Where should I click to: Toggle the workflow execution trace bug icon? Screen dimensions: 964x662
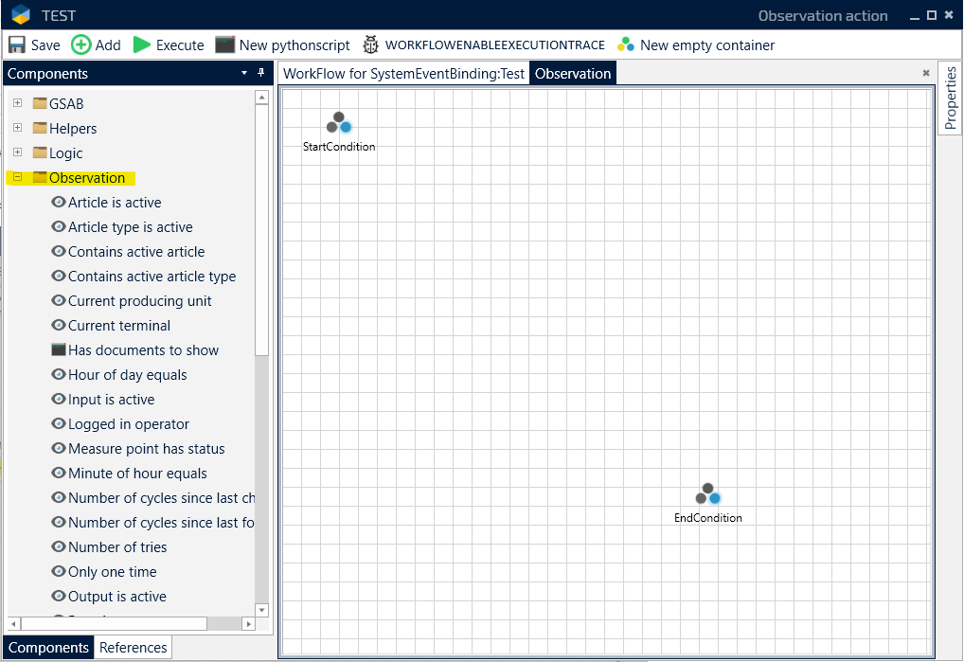[x=370, y=45]
